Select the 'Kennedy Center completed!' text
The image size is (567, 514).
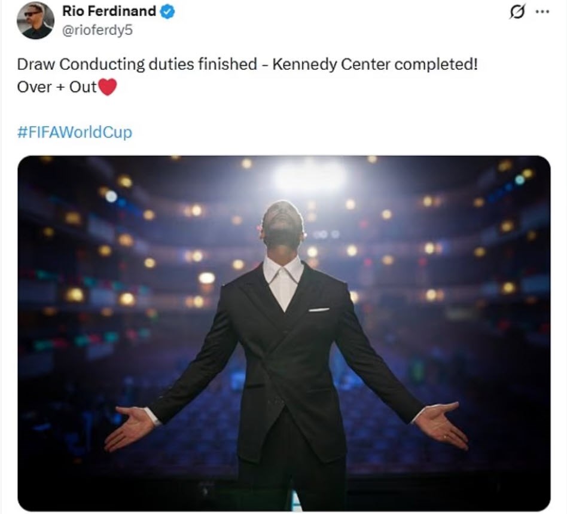374,65
